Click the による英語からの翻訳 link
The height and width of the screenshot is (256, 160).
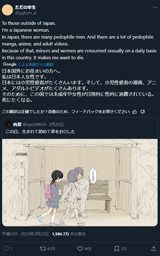36,65
